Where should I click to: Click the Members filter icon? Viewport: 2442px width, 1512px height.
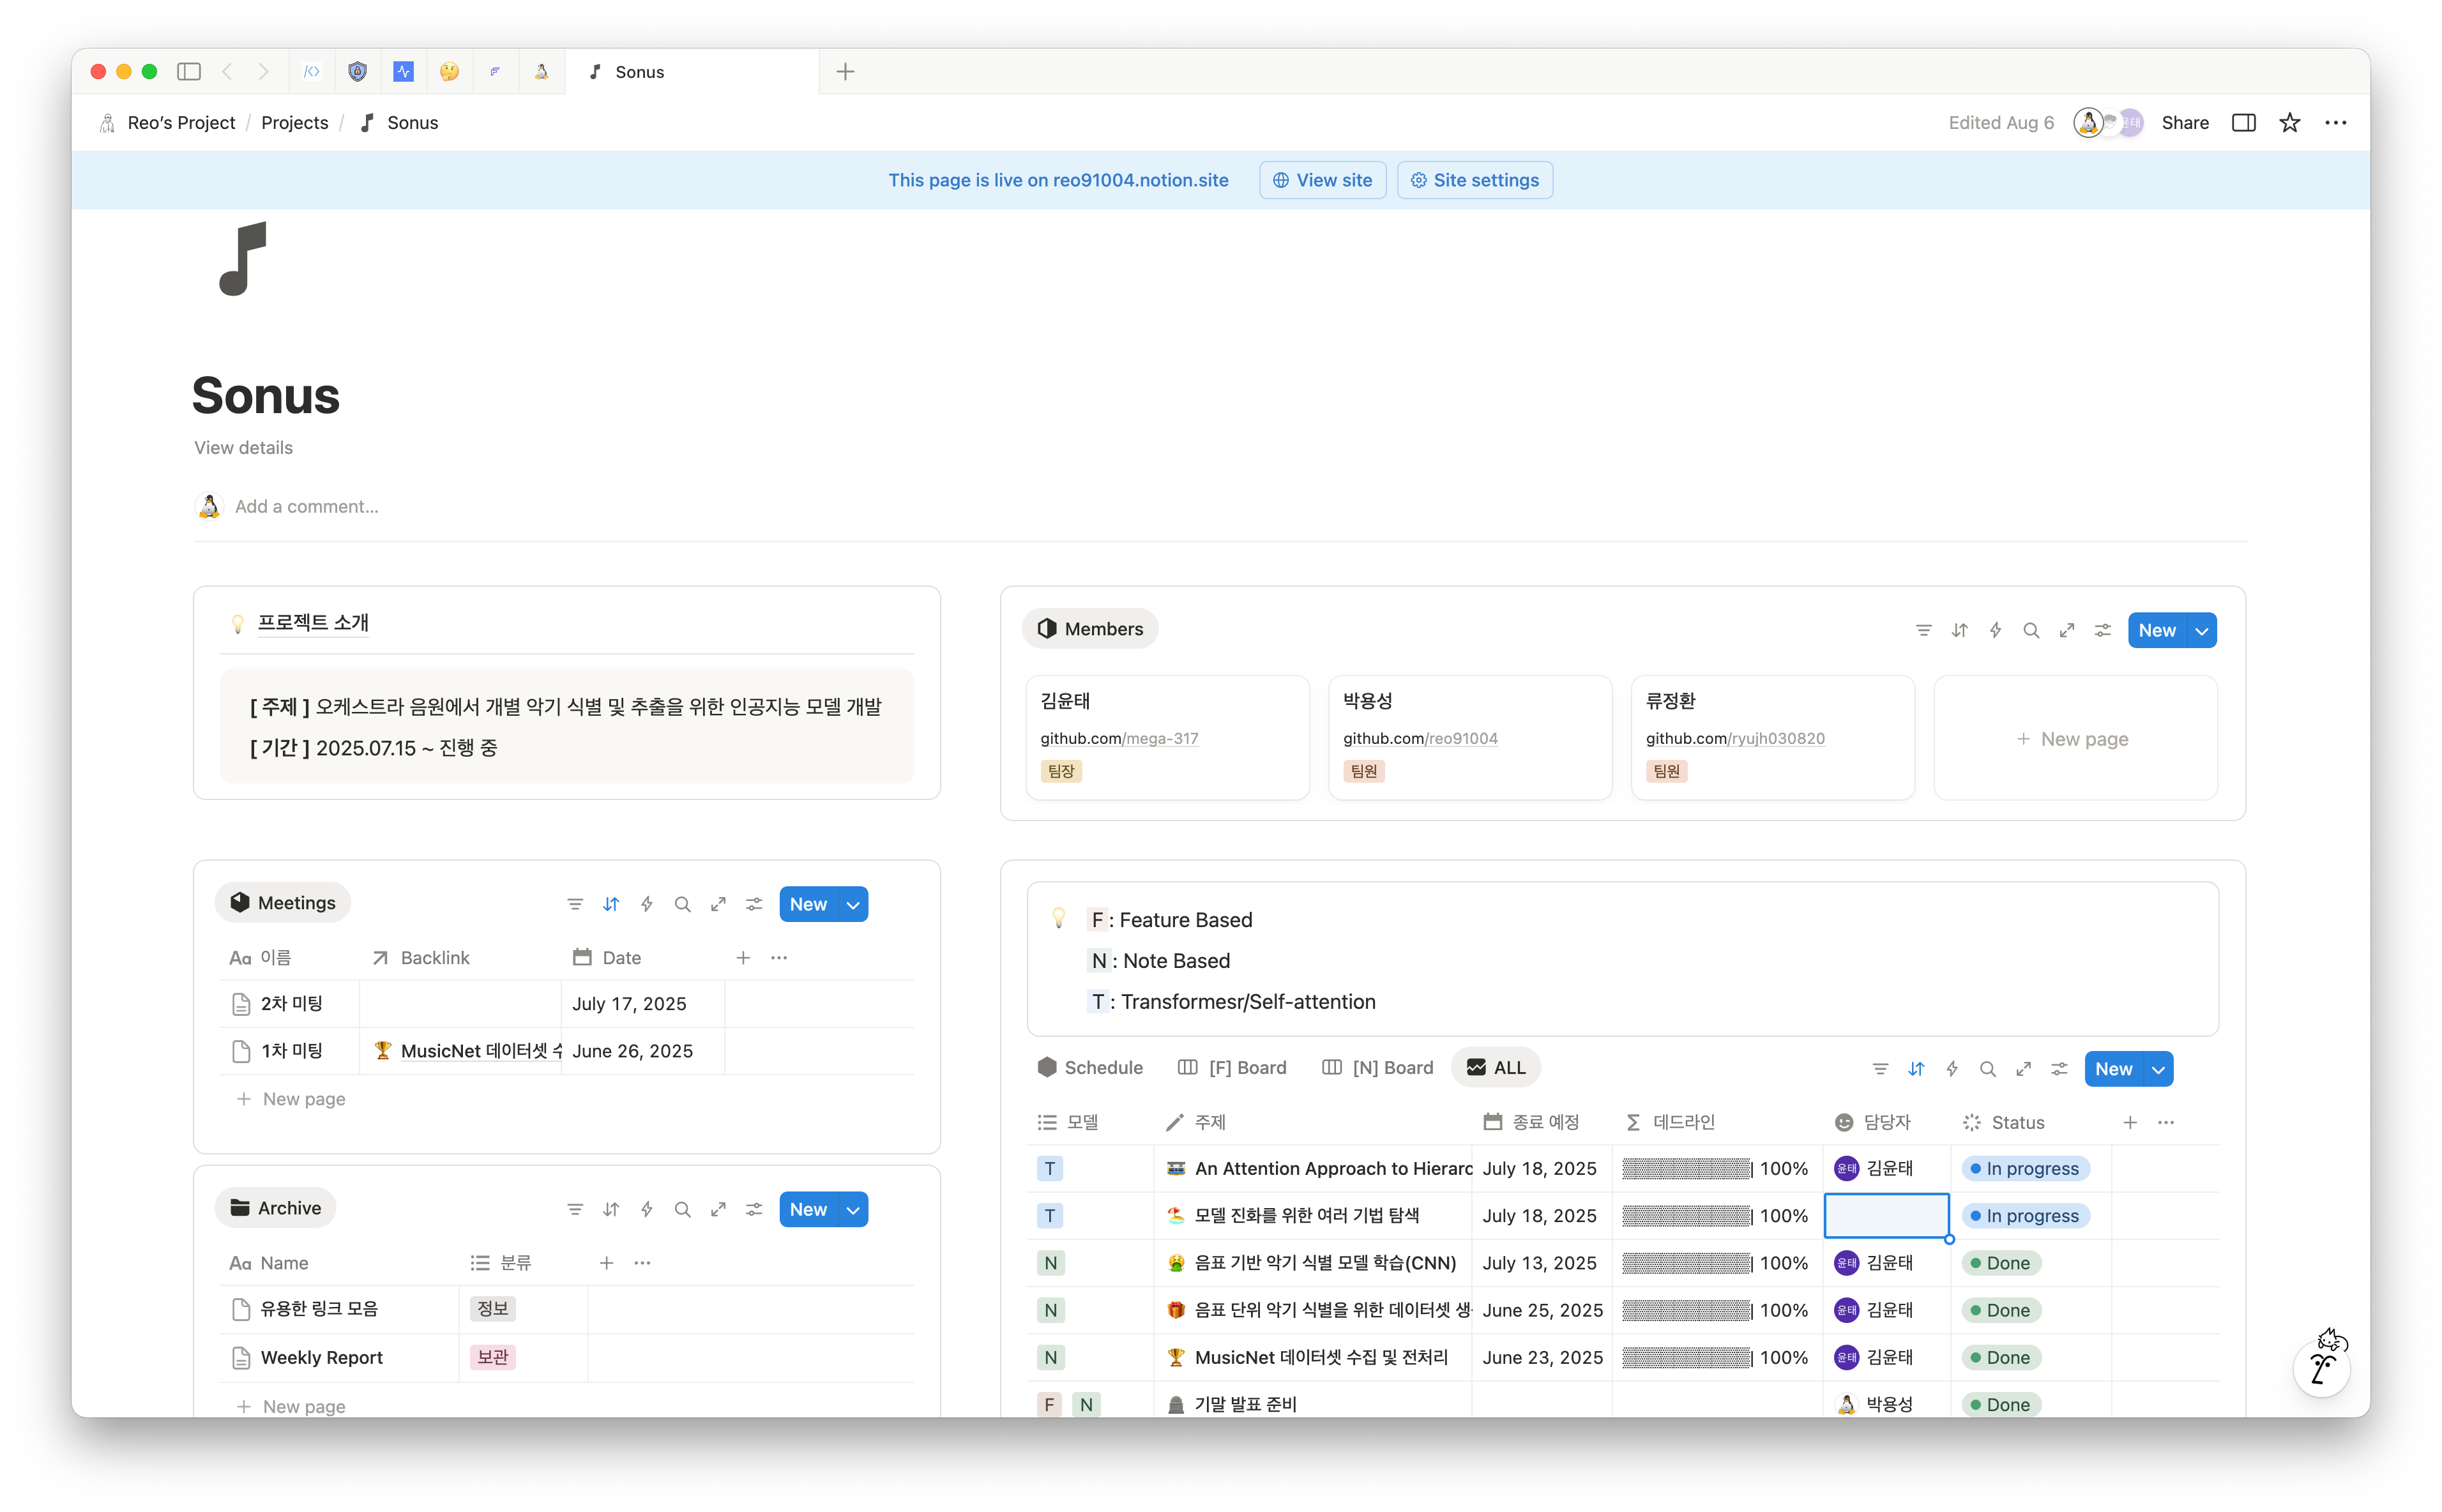1923,630
